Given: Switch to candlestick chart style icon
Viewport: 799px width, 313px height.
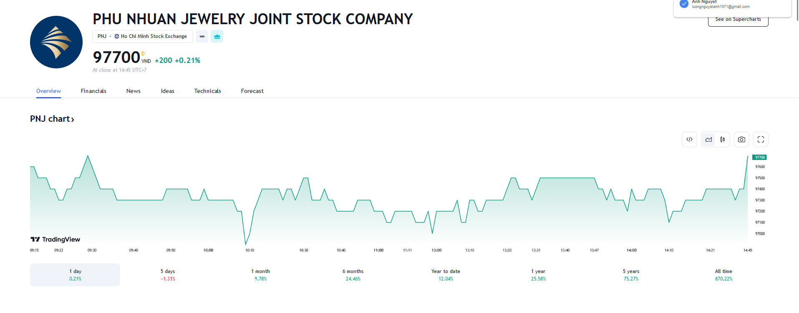Looking at the screenshot, I should tap(723, 140).
